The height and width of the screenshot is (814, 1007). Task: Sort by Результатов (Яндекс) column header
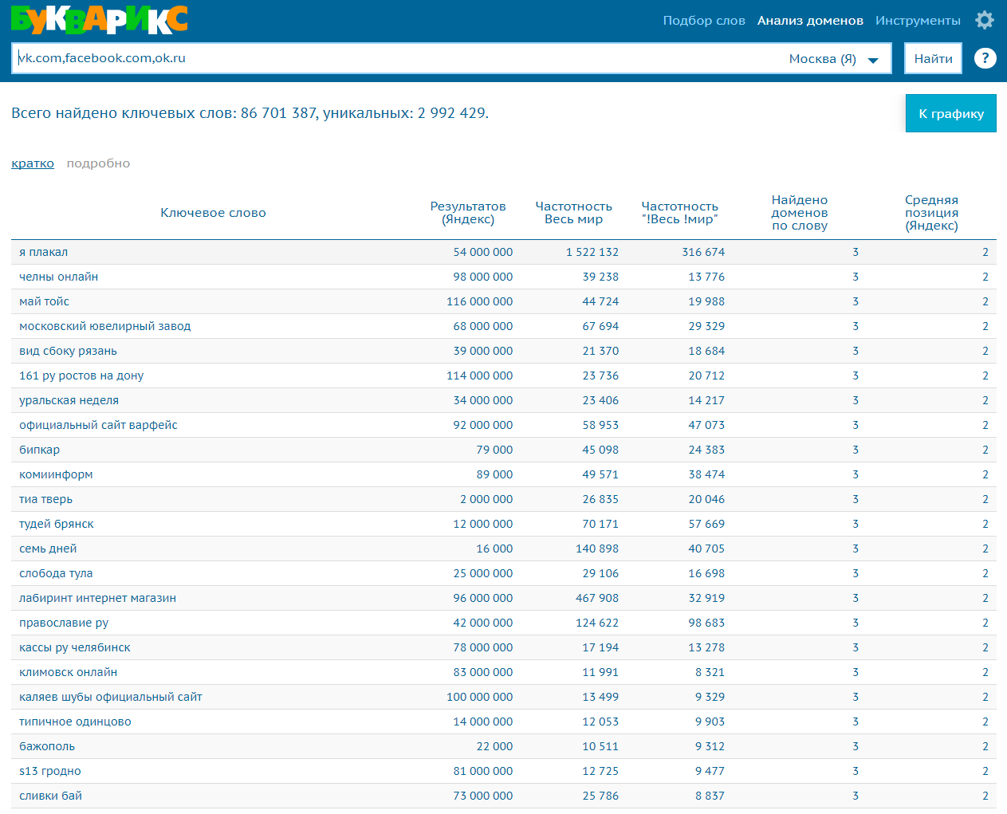point(468,213)
